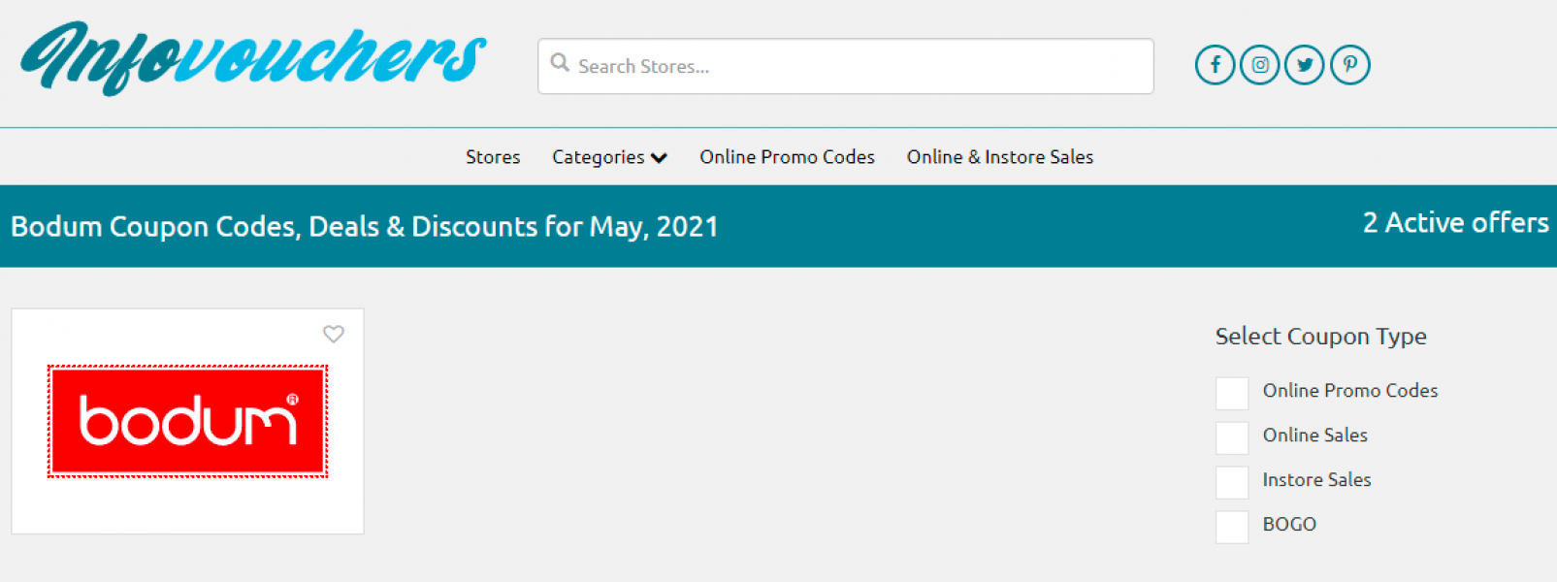Open the Stores nav link
The width and height of the screenshot is (1557, 582).
(493, 157)
